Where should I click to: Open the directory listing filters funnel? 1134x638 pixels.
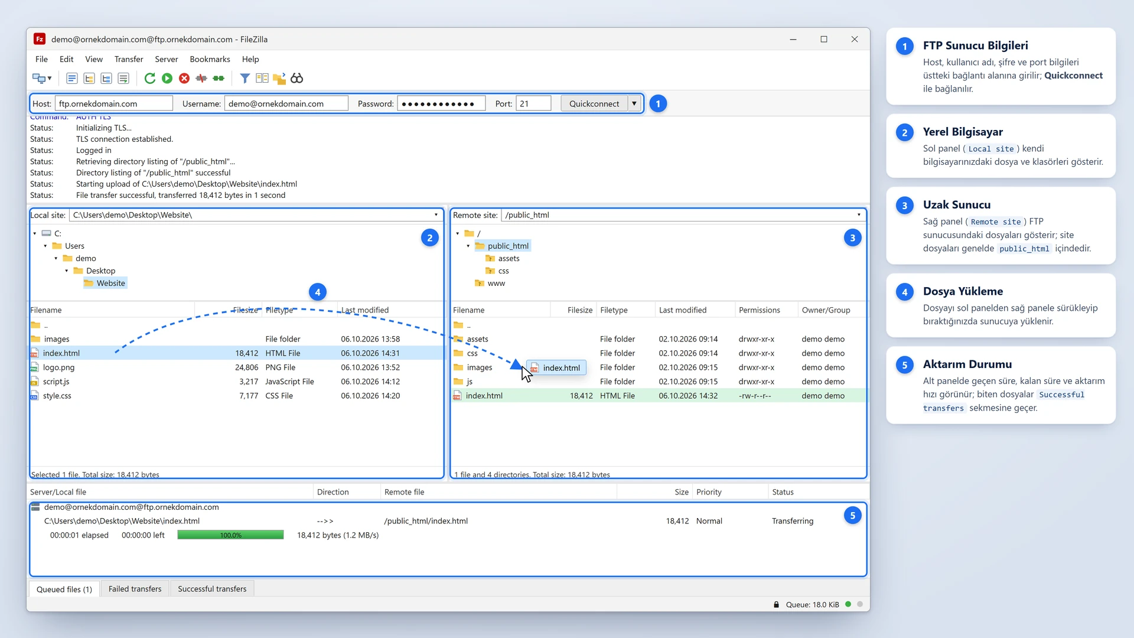pyautogui.click(x=245, y=78)
